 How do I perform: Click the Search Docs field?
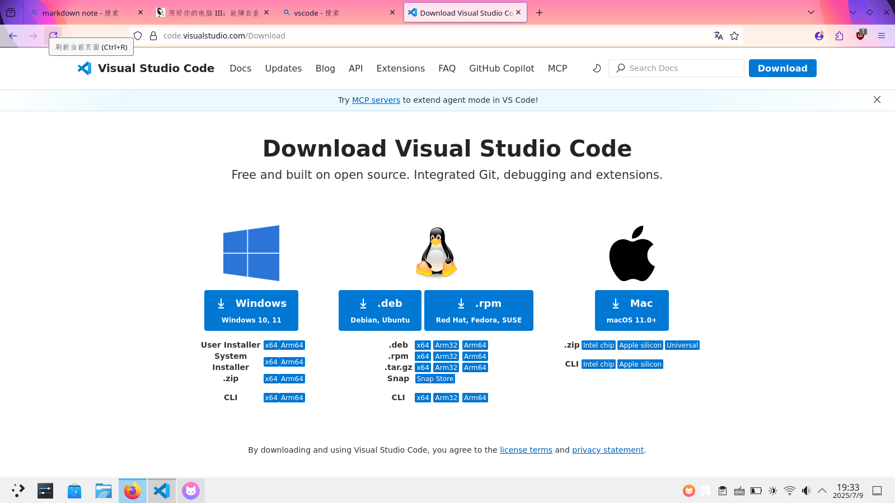(x=676, y=68)
